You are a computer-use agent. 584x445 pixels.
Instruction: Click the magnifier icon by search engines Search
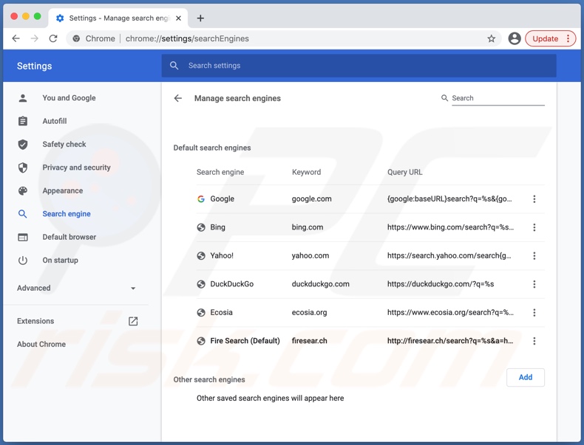point(444,98)
